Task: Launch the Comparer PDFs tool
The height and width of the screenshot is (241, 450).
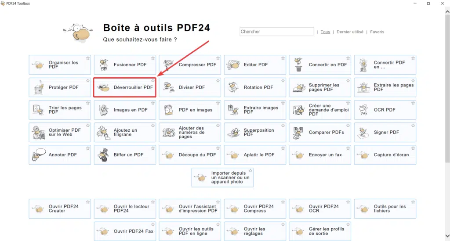Action: point(320,133)
